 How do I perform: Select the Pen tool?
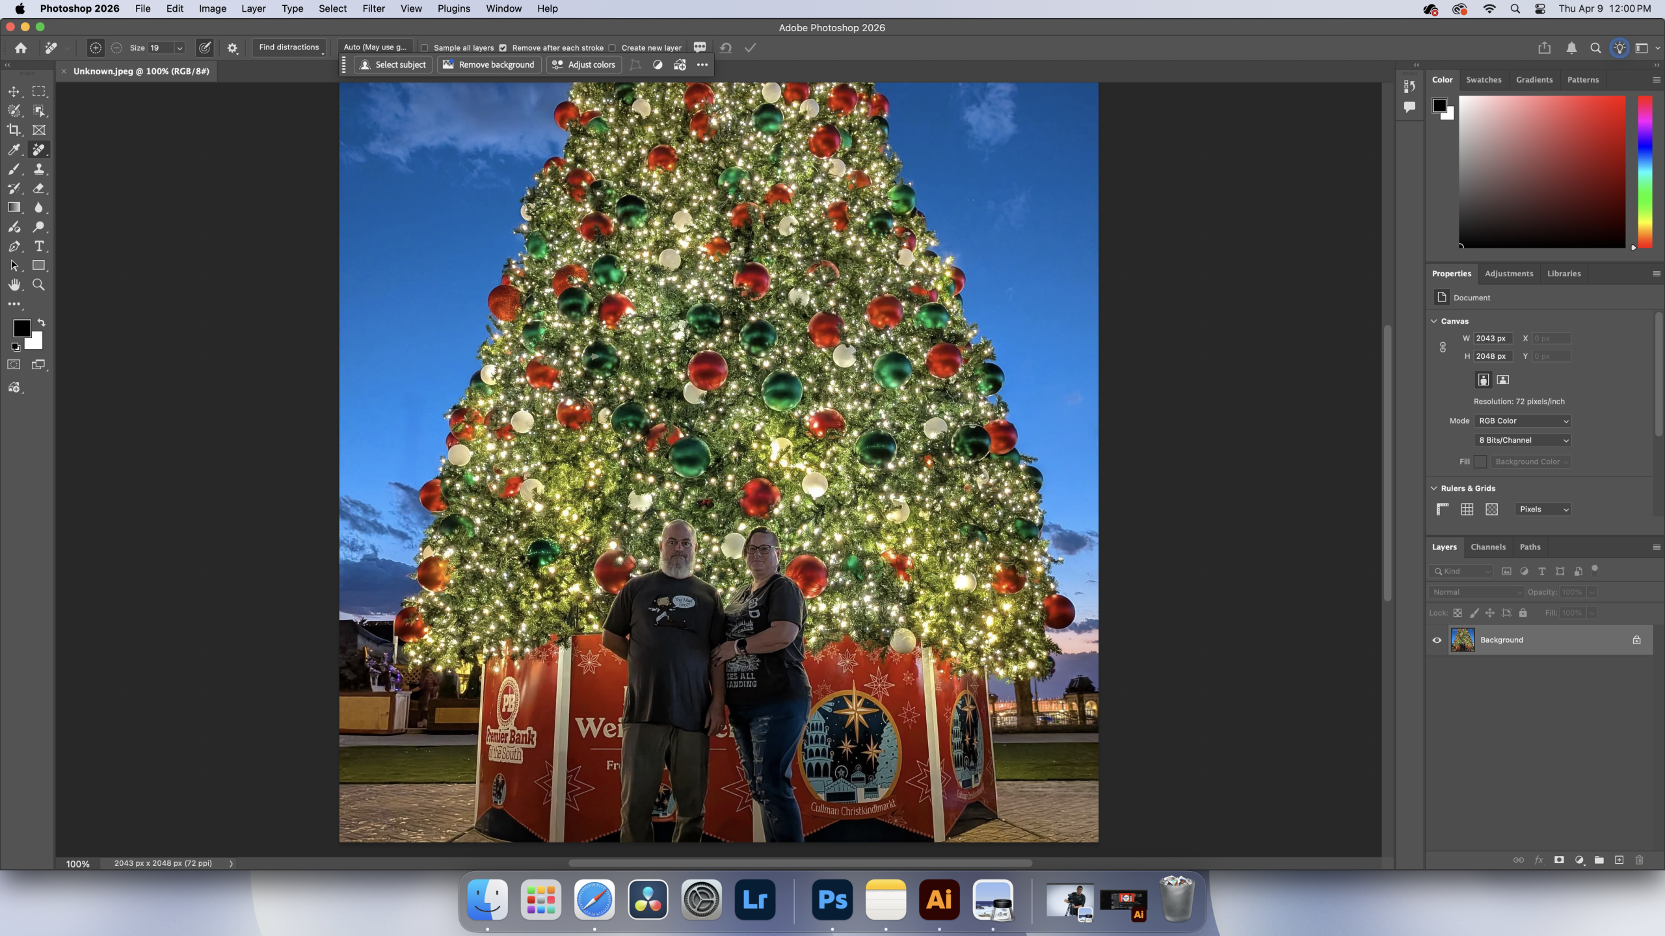(14, 246)
